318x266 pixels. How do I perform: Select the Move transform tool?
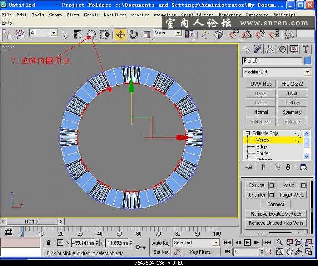120,34
